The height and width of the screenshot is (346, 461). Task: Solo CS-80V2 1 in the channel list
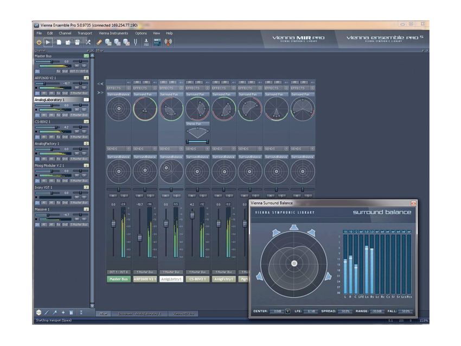point(84,132)
